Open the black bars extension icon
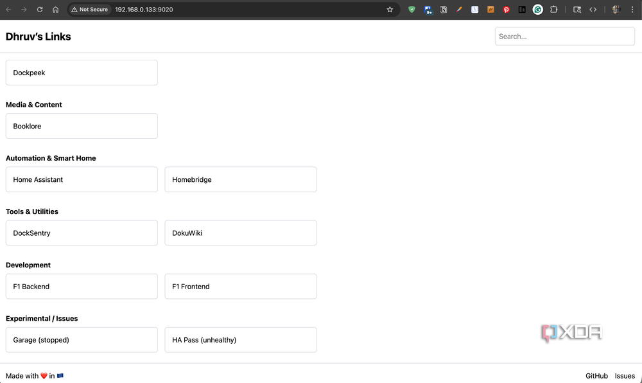642x383 pixels. tap(522, 10)
